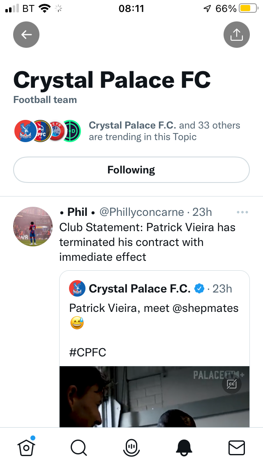Tap the @Phillyconcarne username
263x468 pixels.
coord(142,212)
